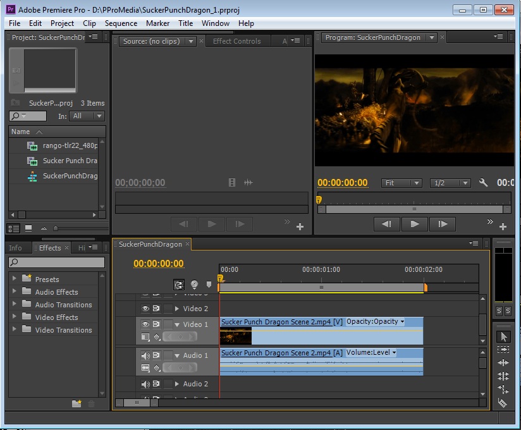Open Opacity:Opacity dropdown on video clip
The image size is (521, 430).
point(375,321)
